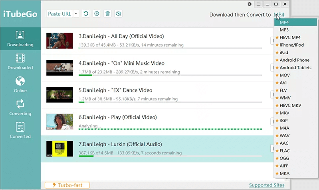Viewport: 319px width, 190px height.
Task: Choose AVI format
Action: point(295,82)
